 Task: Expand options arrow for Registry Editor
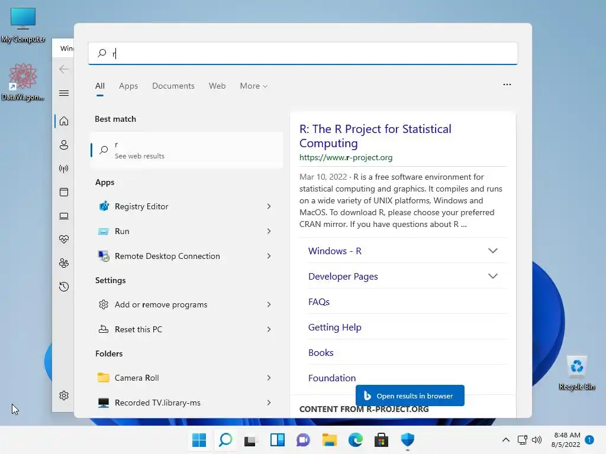269,206
